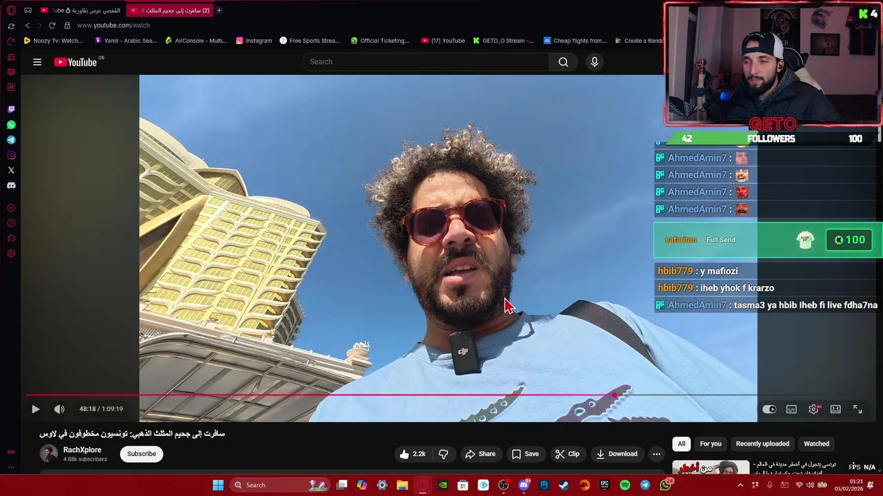Screen dimensions: 883x496
Task: Download the video
Action: pyautogui.click(x=617, y=454)
